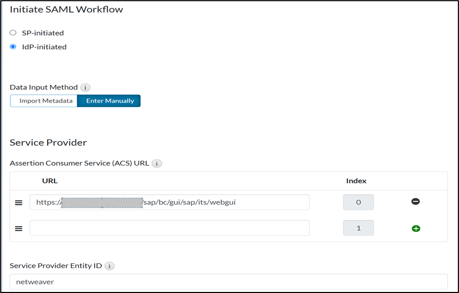Click the Initiate SAML Workflow heading

click(67, 9)
